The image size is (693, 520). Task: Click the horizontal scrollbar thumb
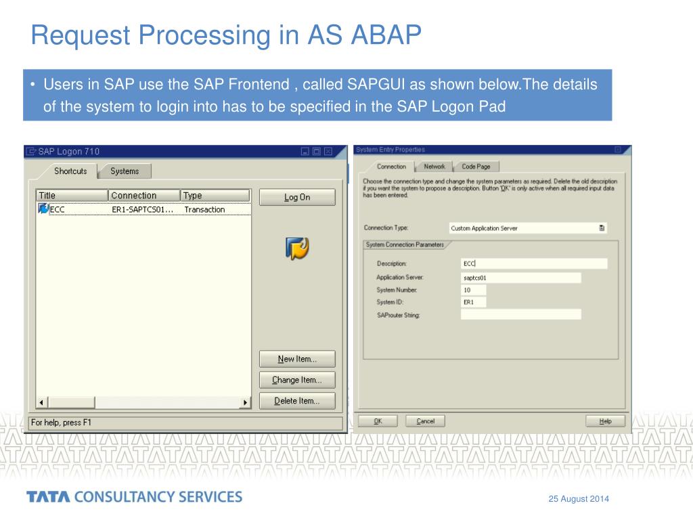click(71, 402)
